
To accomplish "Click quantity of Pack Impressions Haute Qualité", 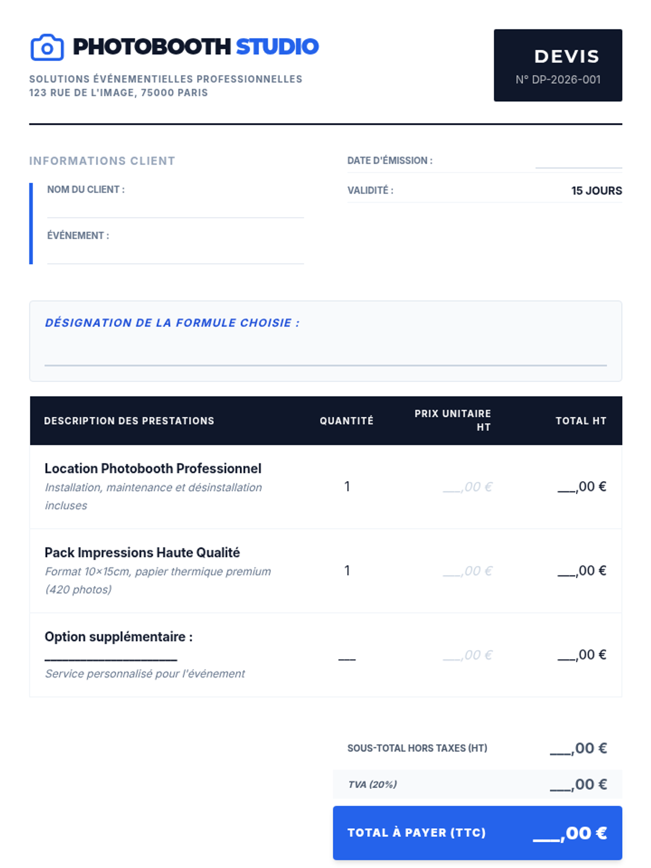I will click(x=347, y=571).
